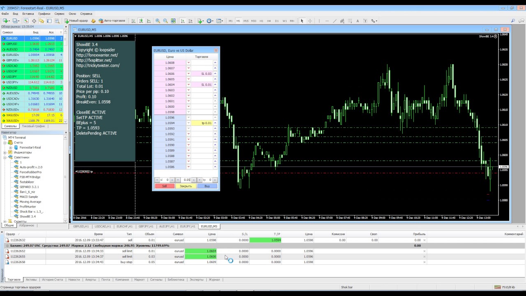Collapse the Советники node in Navigator
The height and width of the screenshot is (296, 526).
pyautogui.click(x=5, y=157)
